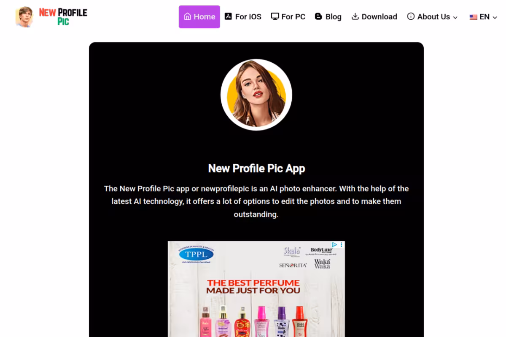Open the Home menu item
The width and height of the screenshot is (506, 337).
point(199,17)
